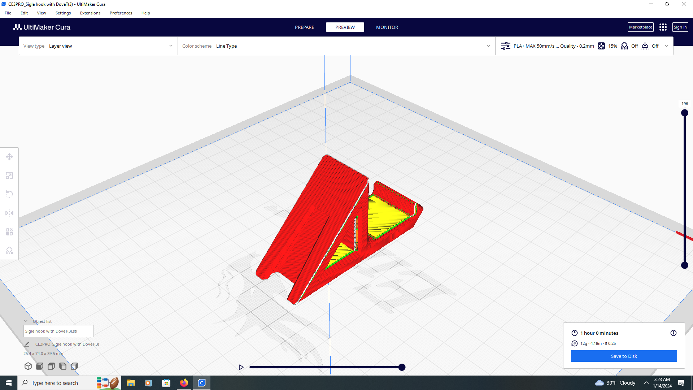
Task: Switch to the PREPARE stage
Action: tap(305, 27)
